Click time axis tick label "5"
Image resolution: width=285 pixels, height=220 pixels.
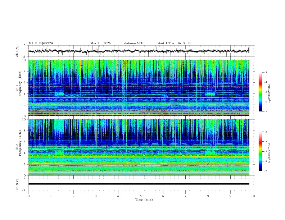(141, 196)
